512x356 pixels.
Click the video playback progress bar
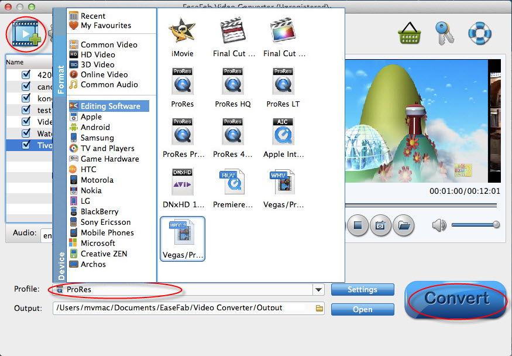tap(421, 205)
